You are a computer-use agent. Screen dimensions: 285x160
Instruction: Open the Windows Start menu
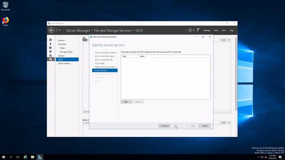4,157
